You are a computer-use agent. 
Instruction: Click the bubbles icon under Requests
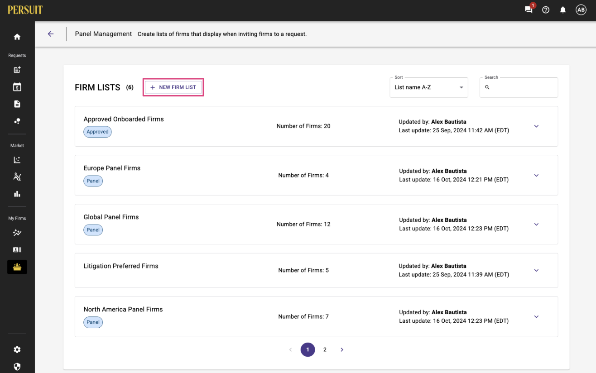[x=17, y=121]
